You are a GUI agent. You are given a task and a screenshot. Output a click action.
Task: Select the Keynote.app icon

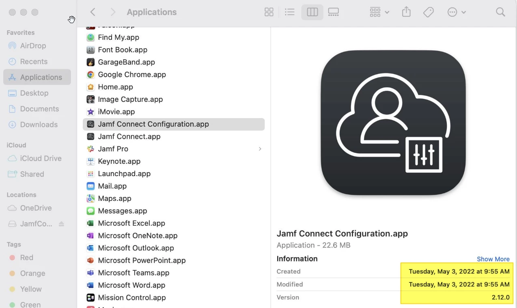click(90, 161)
